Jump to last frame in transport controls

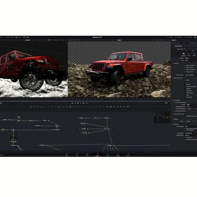(83, 103)
